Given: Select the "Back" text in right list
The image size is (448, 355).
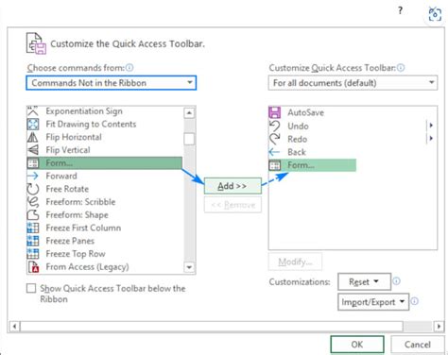Looking at the screenshot, I should (297, 152).
